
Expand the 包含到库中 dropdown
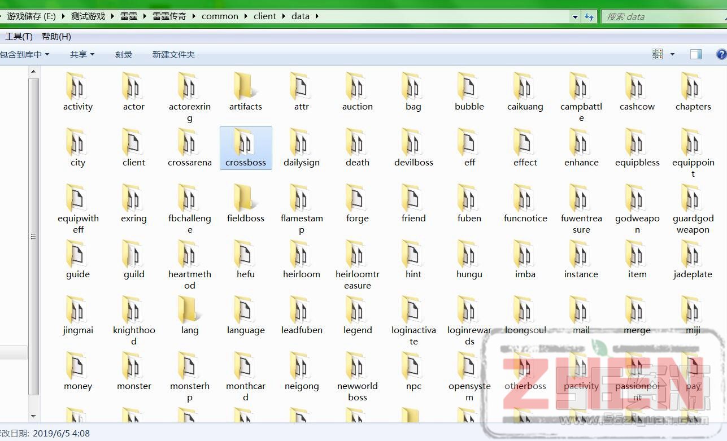pos(24,54)
